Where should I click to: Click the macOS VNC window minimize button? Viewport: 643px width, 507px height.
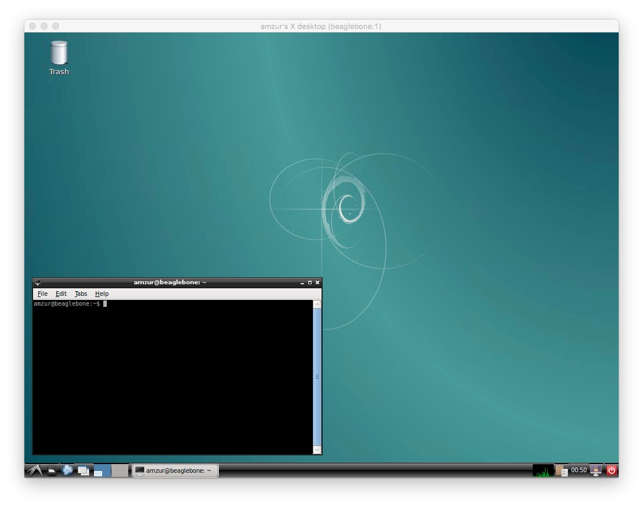point(44,26)
